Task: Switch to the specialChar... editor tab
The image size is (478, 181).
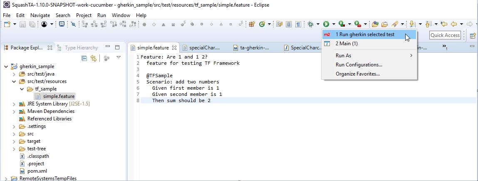Action: click(201, 48)
